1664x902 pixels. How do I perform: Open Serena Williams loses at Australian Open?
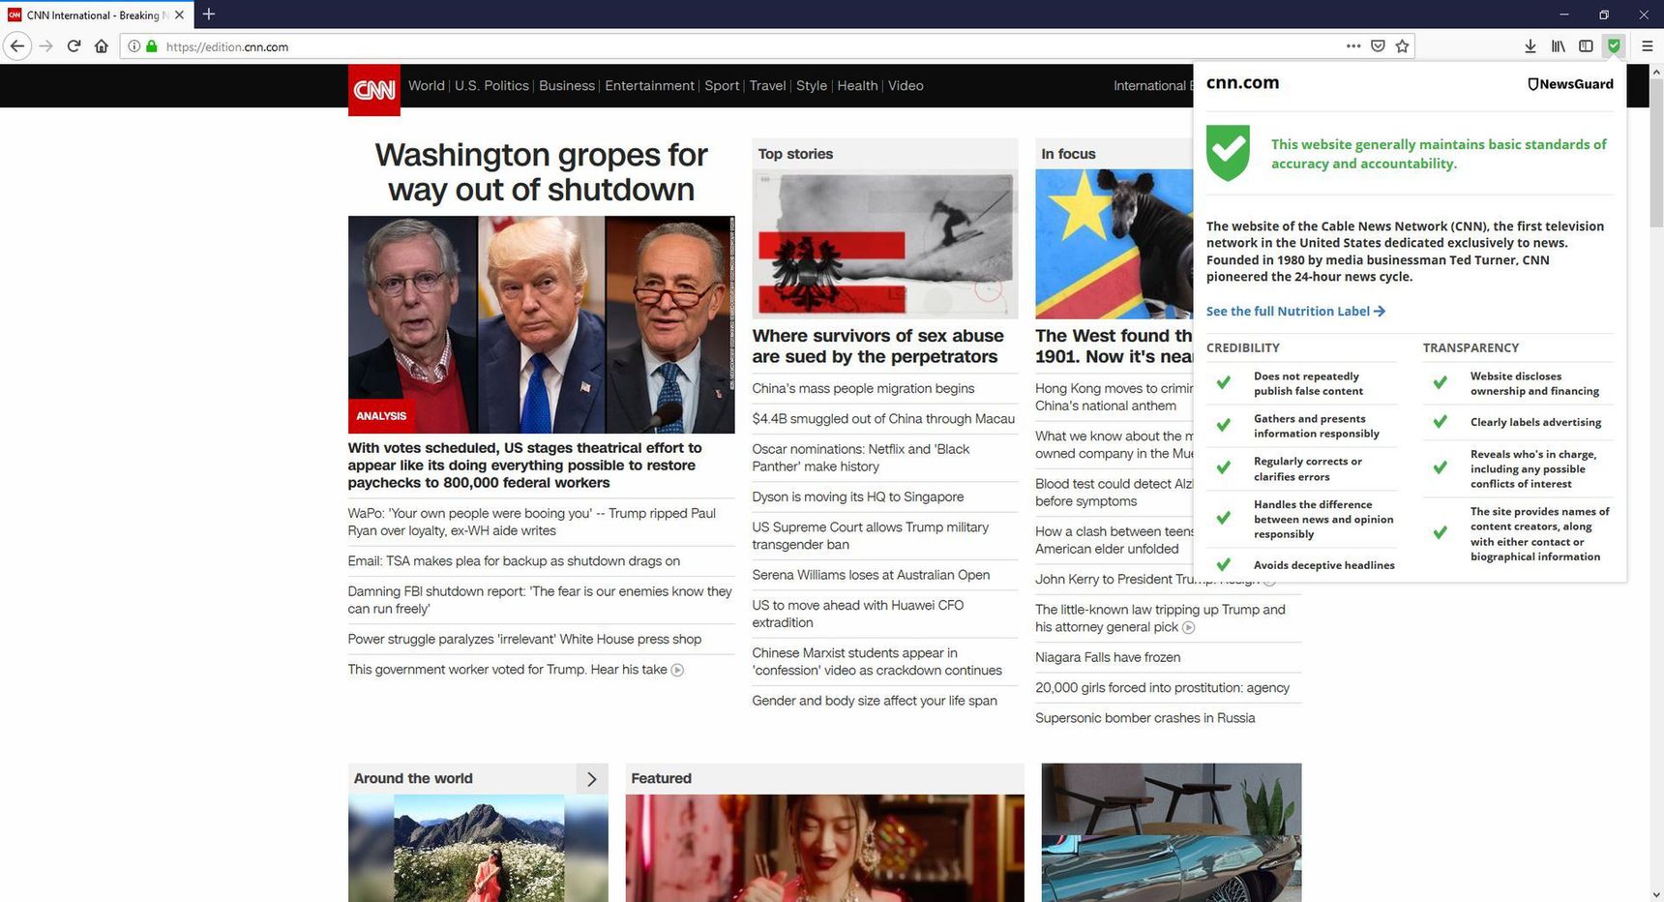click(x=871, y=575)
